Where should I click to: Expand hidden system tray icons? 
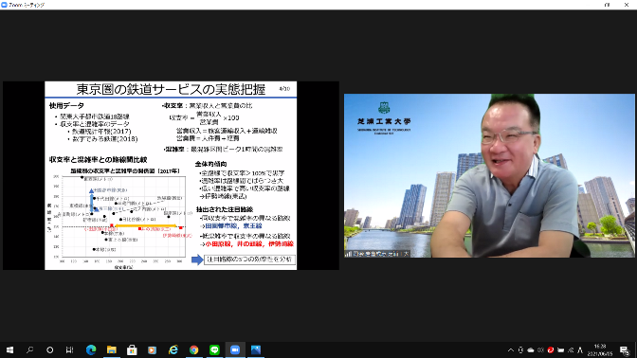[511, 349]
